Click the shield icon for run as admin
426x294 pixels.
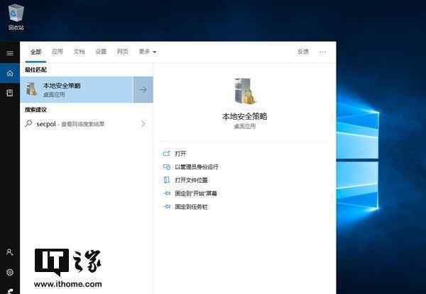tap(167, 167)
